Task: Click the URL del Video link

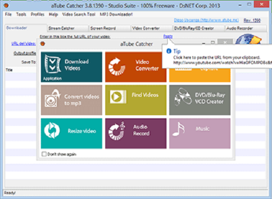Action: pos(24,44)
